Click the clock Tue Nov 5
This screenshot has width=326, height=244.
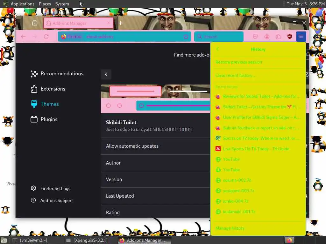coord(305,4)
